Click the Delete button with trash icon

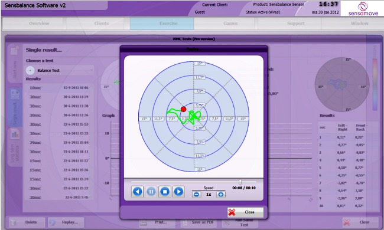(x=27, y=222)
